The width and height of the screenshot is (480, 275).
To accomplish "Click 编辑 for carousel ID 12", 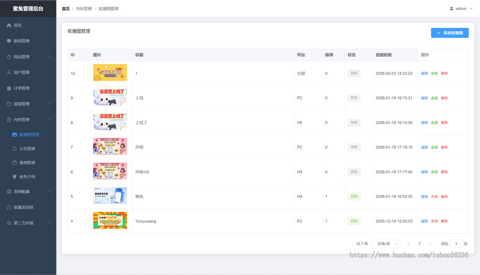I will (424, 74).
